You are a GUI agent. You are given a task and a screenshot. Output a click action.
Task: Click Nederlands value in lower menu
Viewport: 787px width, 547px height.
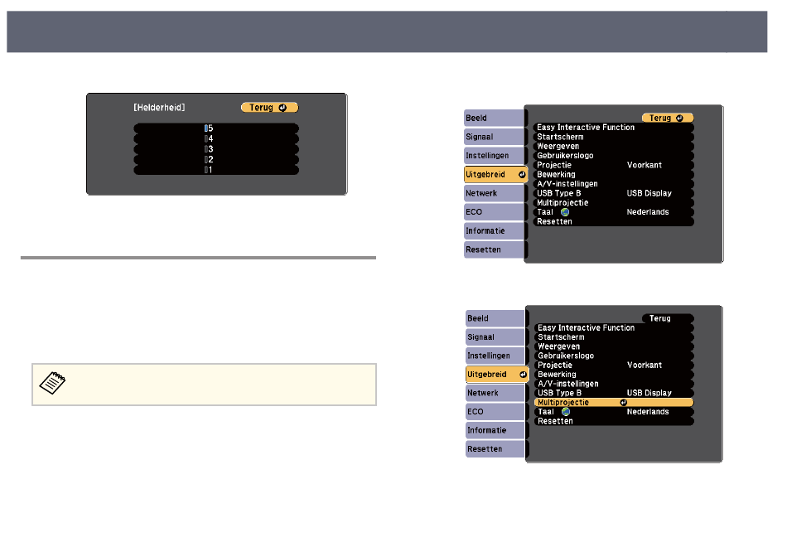click(648, 412)
